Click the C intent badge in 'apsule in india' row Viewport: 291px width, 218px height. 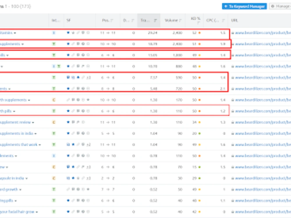[x=54, y=178]
